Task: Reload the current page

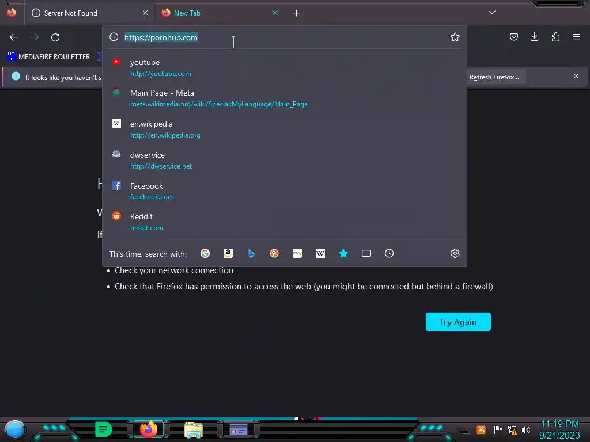Action: [55, 37]
